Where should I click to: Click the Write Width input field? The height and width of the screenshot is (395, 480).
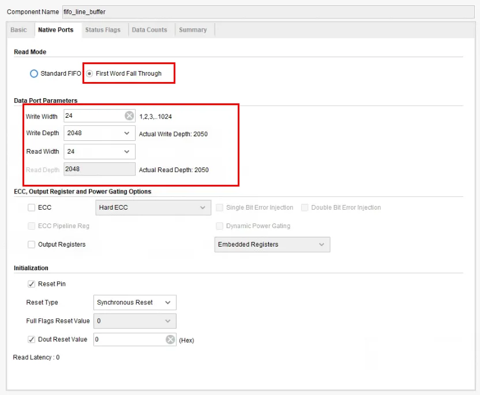[94, 116]
